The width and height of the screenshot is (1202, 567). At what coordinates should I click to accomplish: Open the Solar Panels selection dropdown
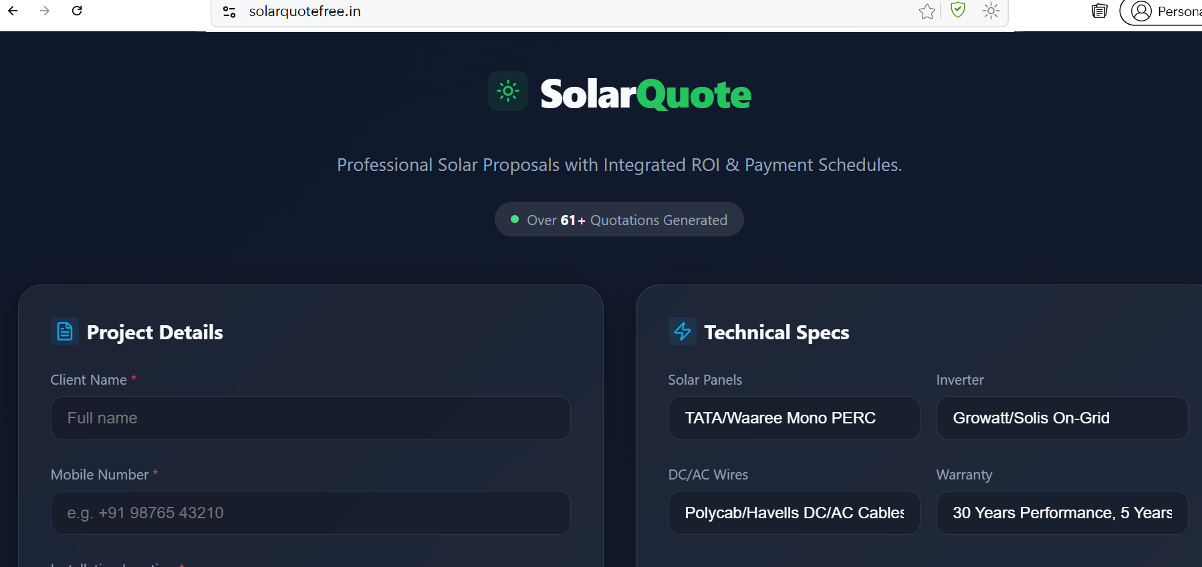(794, 418)
